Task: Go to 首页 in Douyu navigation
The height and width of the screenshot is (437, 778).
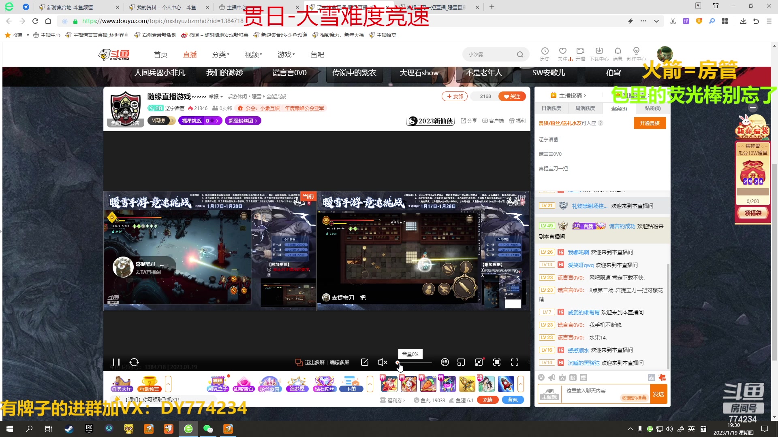Action: (x=160, y=55)
